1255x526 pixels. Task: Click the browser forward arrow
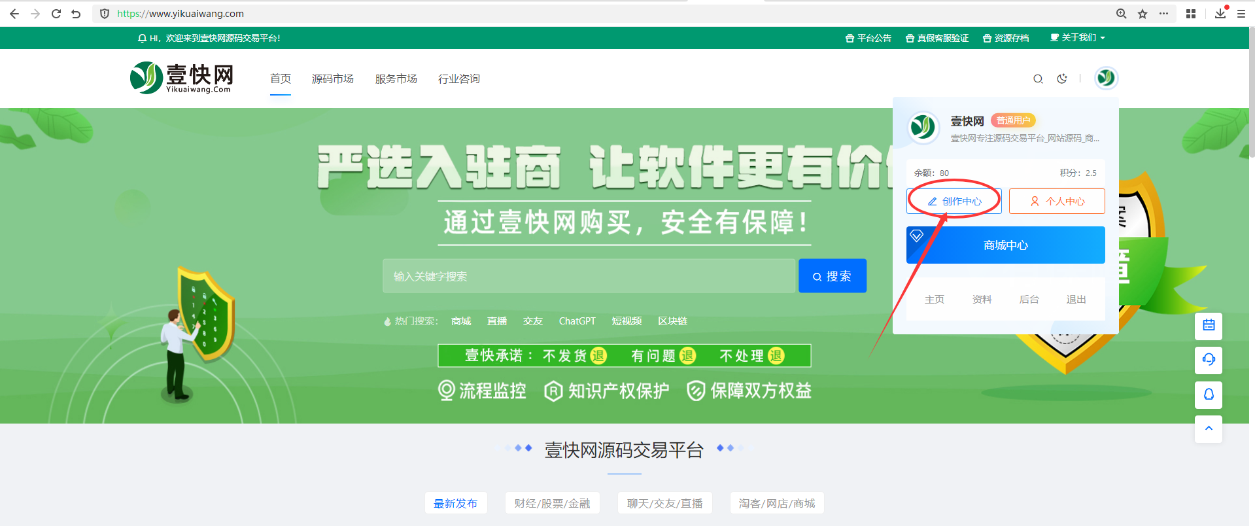pos(35,14)
